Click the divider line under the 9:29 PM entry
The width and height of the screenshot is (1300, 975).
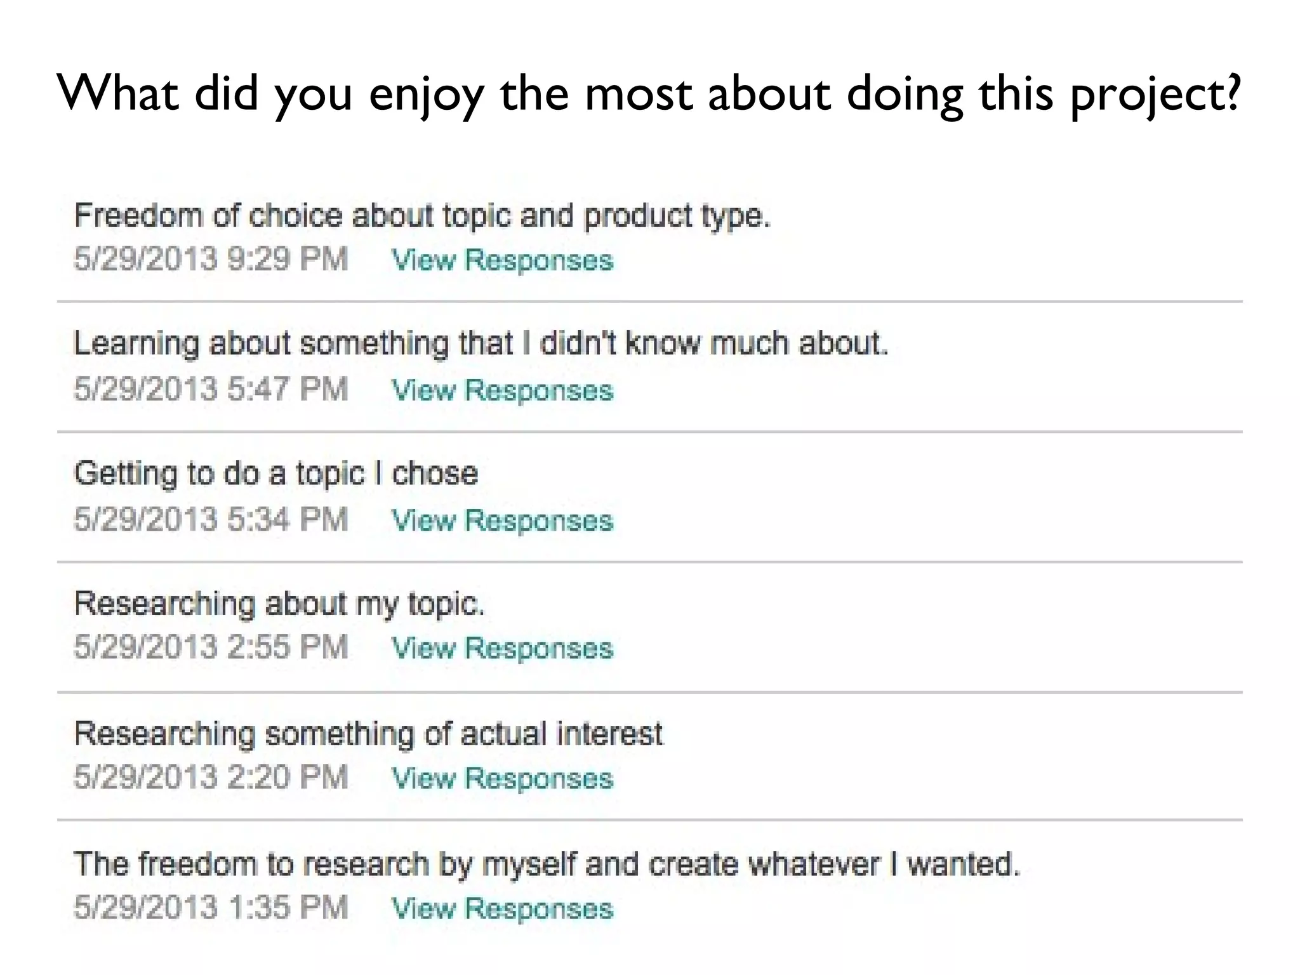pyautogui.click(x=649, y=302)
